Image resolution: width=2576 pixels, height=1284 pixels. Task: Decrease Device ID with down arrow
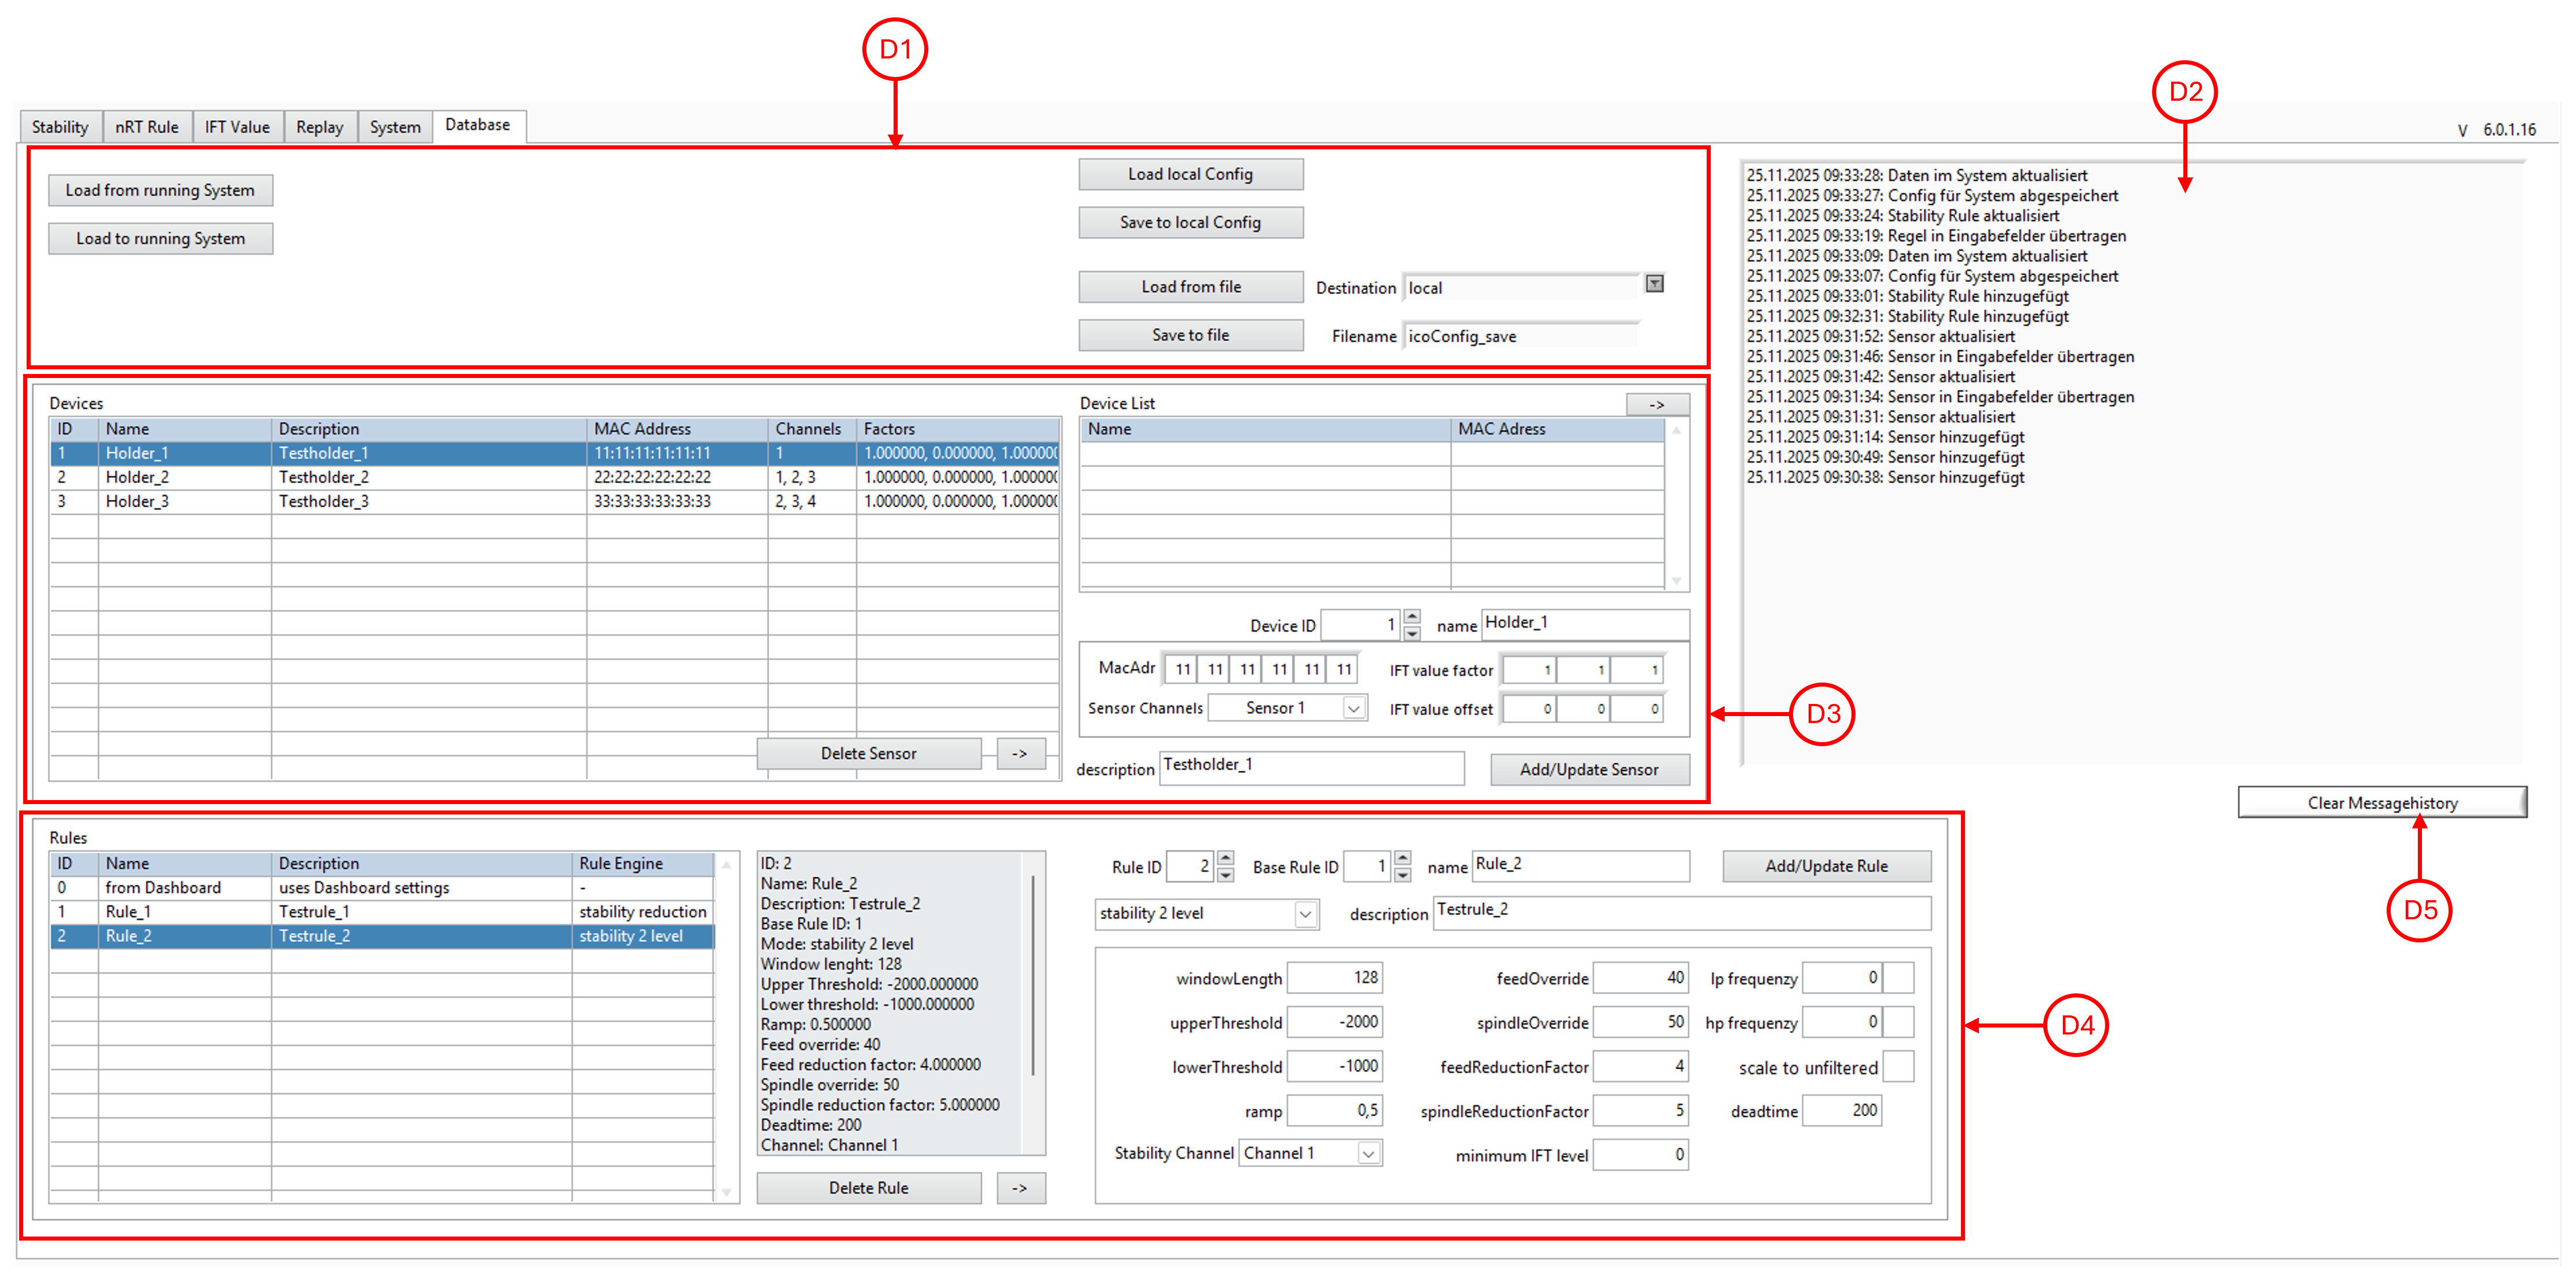pos(1411,633)
